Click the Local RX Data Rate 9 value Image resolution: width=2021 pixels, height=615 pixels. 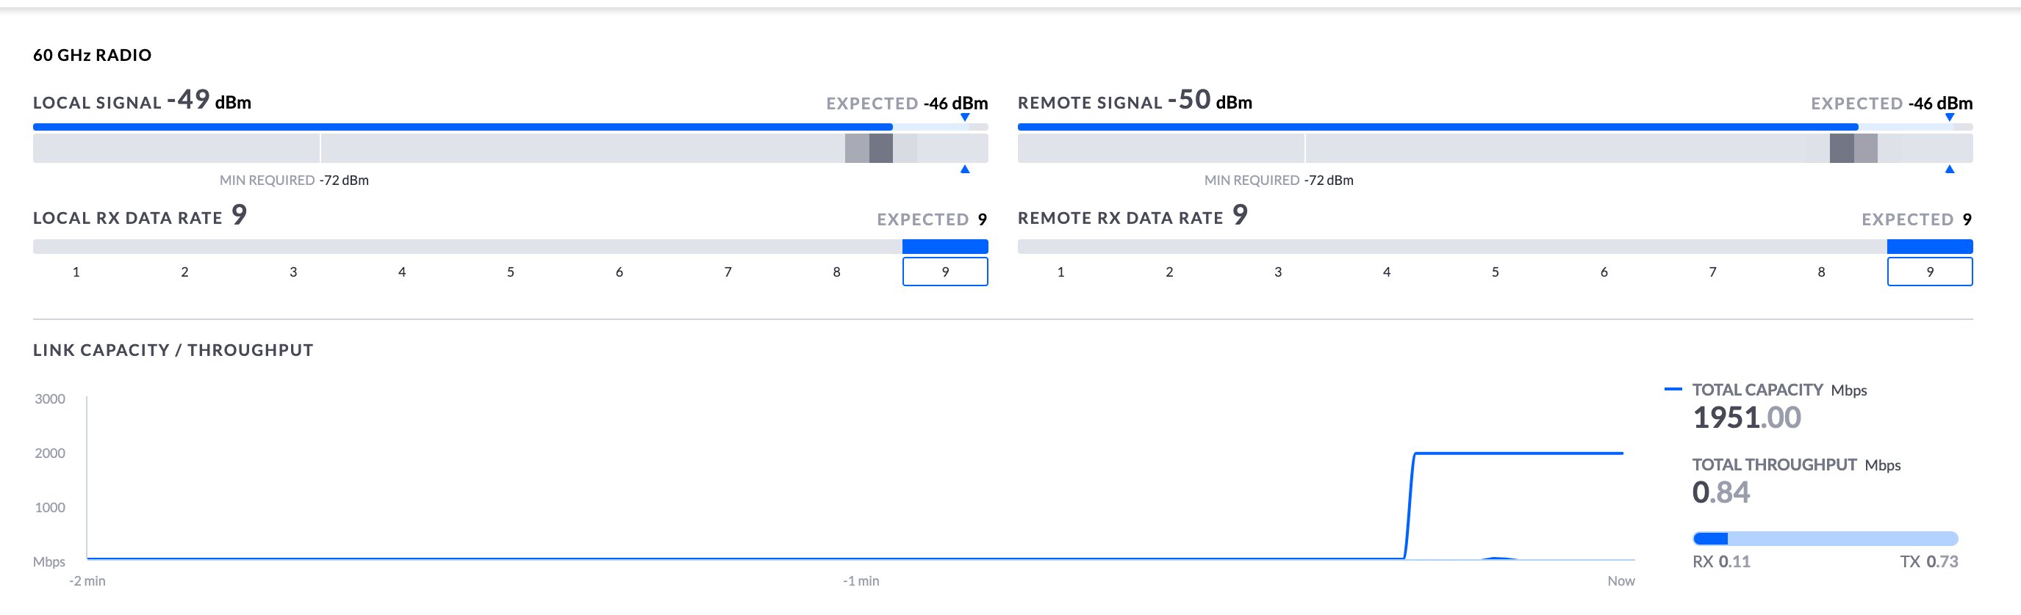[240, 214]
